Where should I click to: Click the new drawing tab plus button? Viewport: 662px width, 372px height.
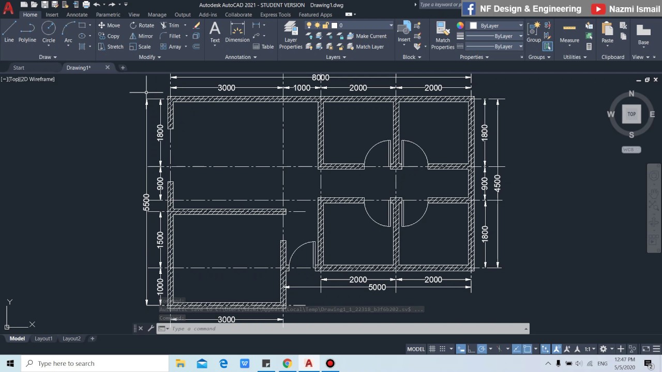123,68
